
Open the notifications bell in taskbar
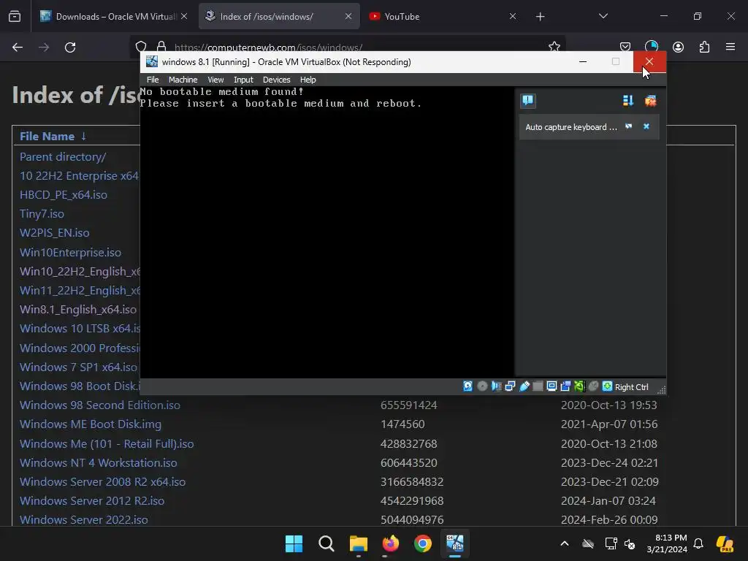pos(698,543)
